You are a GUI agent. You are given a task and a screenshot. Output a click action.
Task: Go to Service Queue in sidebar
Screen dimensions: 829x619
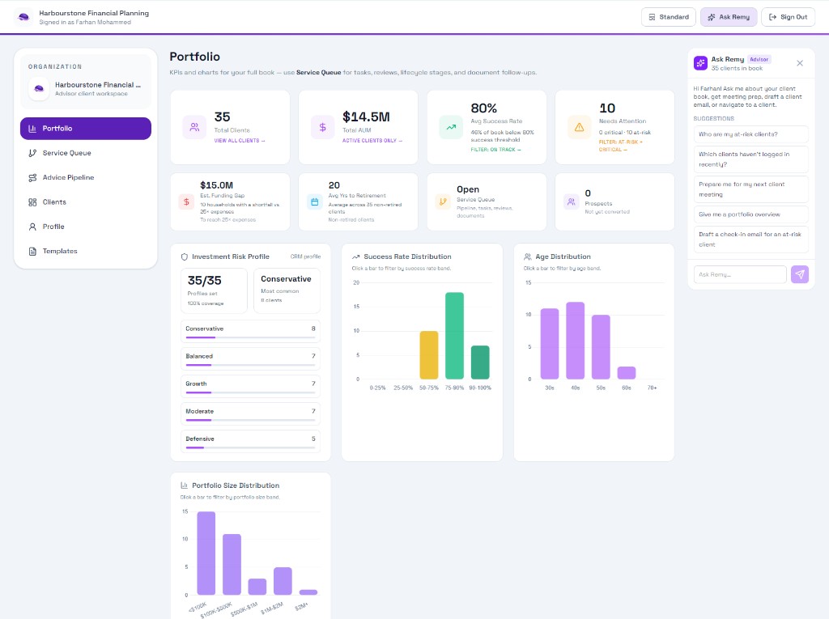tap(86, 153)
